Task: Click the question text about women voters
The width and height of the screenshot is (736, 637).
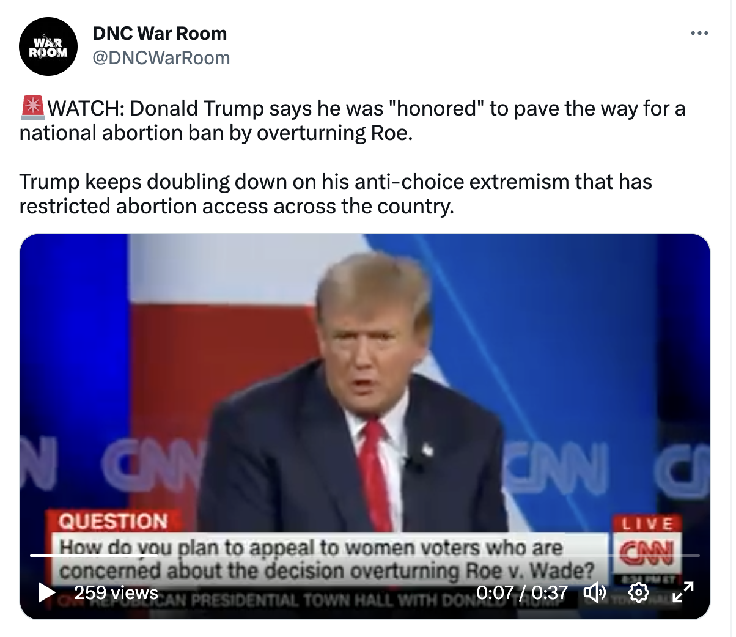Action: (327, 559)
